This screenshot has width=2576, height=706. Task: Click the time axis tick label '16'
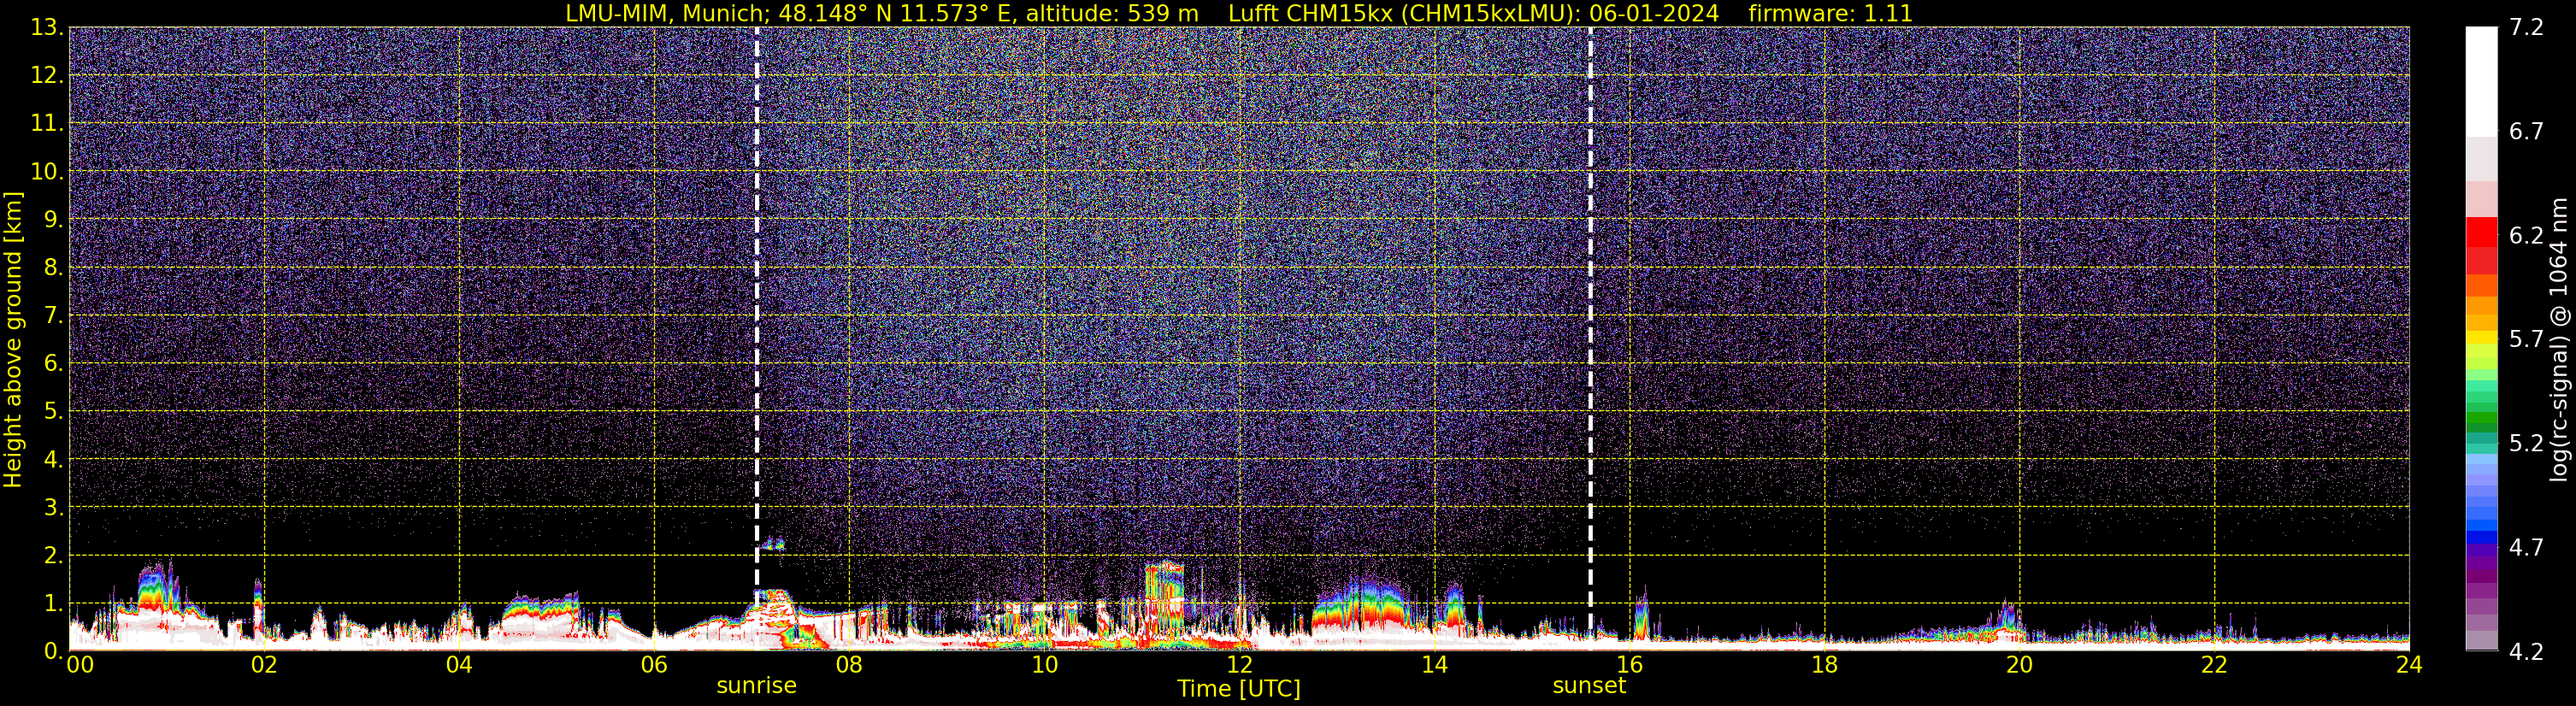1629,665
